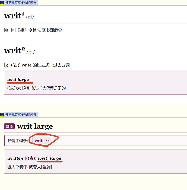
Task: Click the /rɪt/ pronunciation of writ²
Action: coord(31,52)
